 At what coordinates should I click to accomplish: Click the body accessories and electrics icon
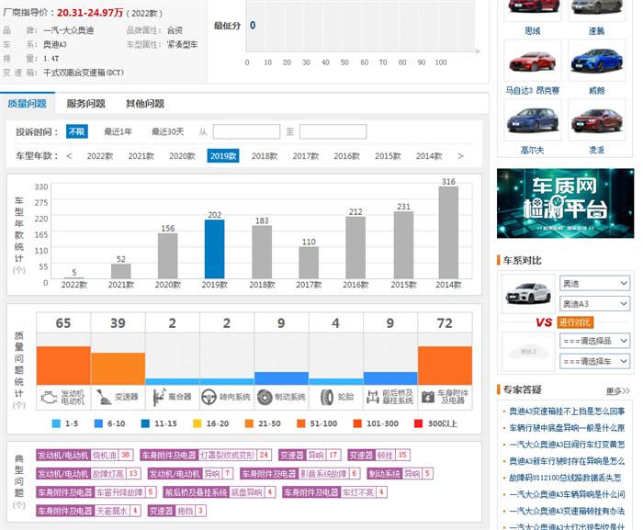click(428, 397)
